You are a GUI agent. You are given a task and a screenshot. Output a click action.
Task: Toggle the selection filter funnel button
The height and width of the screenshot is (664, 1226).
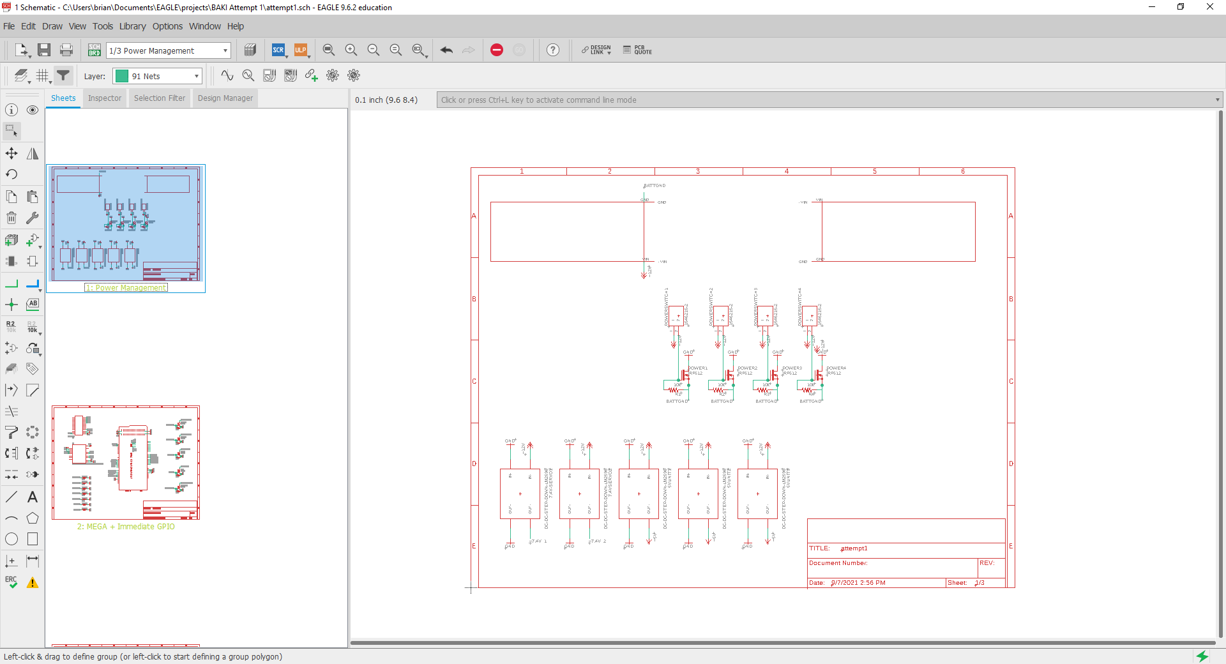click(63, 75)
